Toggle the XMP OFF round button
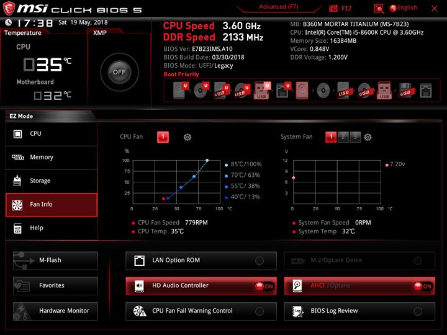 [x=119, y=72]
